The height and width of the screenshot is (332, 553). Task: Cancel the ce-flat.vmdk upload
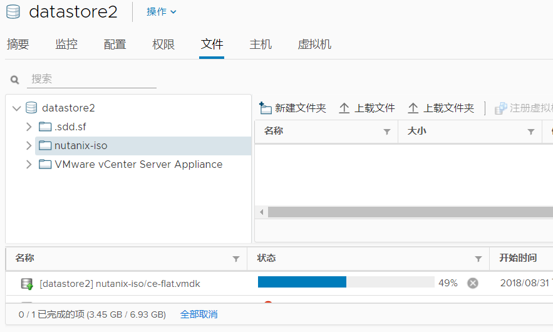pos(473,283)
